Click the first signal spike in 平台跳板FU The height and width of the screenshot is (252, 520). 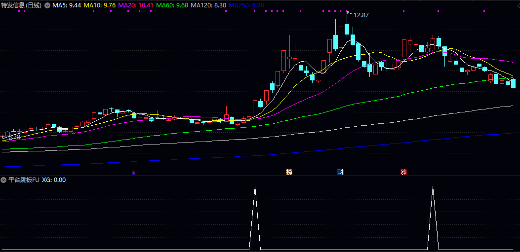coord(255,217)
